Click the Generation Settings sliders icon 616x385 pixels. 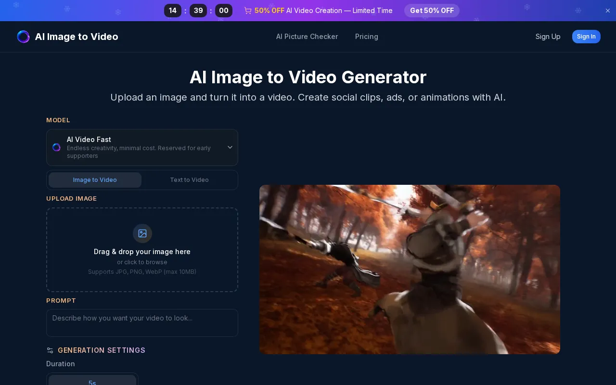click(50, 350)
